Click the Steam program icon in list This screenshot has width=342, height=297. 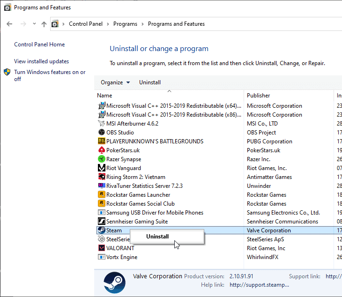pyautogui.click(x=101, y=230)
